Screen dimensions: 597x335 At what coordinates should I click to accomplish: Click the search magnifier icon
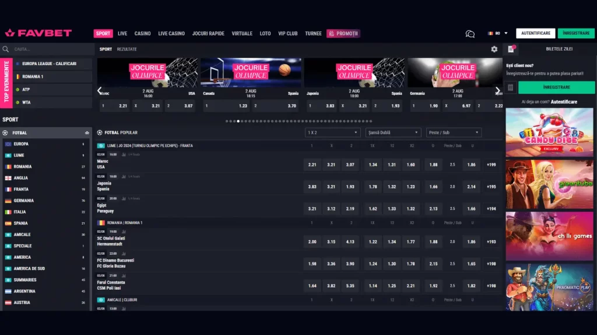pos(6,49)
